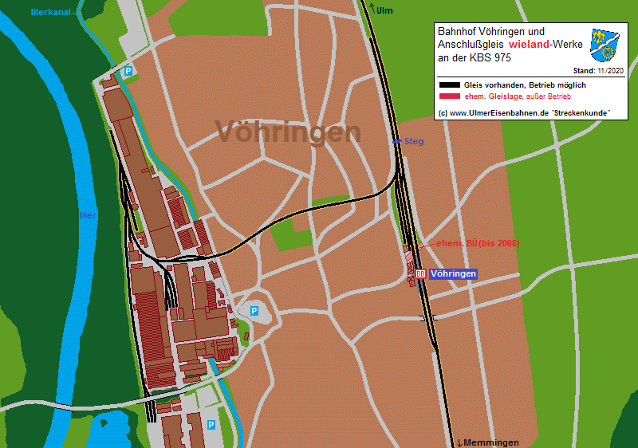The image size is (638, 448).
Task: Click the parking icon south of the factory
Action: click(211, 425)
